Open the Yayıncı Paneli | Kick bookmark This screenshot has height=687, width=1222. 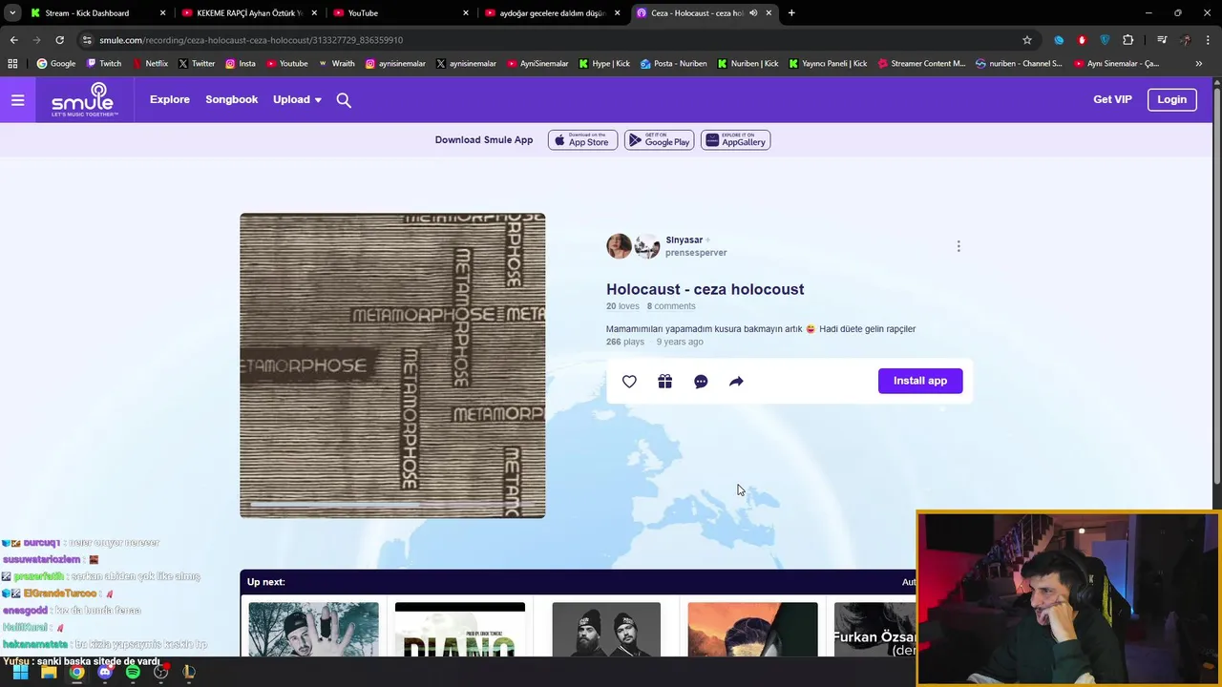coord(828,64)
